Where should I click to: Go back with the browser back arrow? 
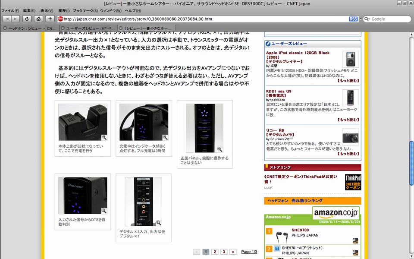[x=7, y=19]
